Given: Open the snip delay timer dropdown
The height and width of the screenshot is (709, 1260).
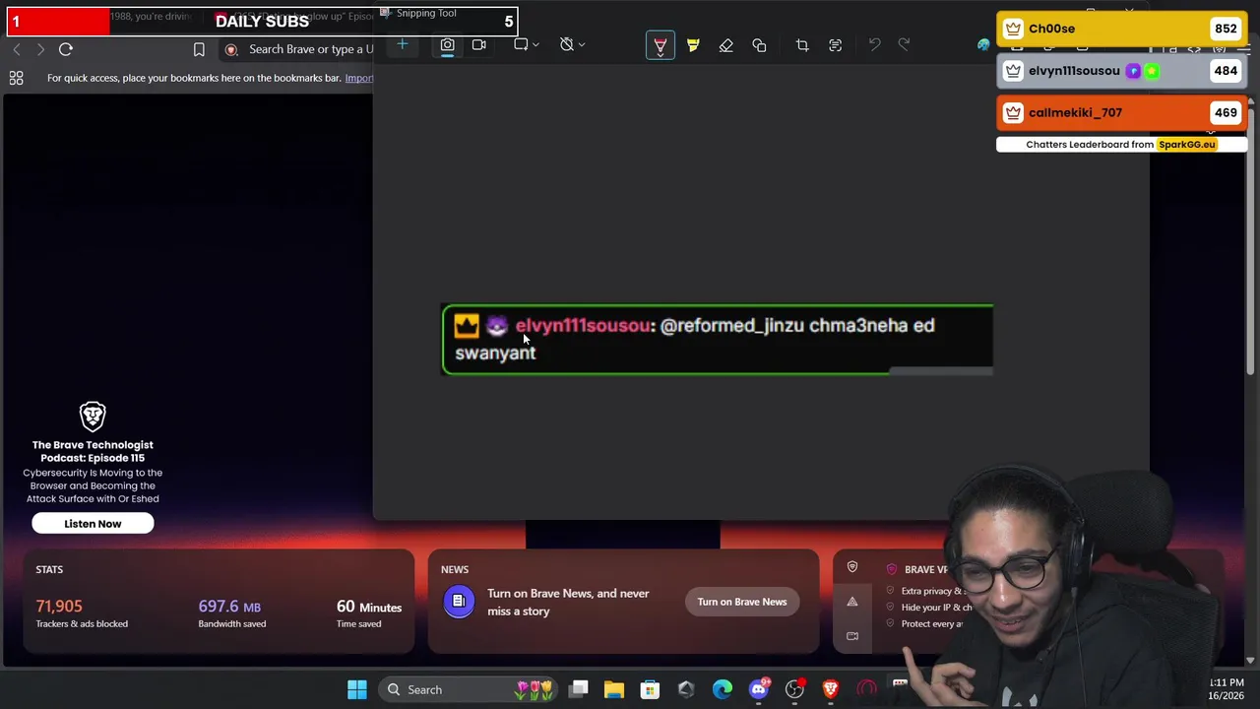Looking at the screenshot, I should [572, 44].
